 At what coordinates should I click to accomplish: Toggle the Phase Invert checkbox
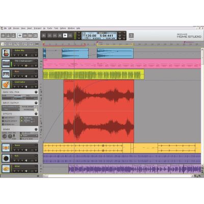tap(36, 107)
